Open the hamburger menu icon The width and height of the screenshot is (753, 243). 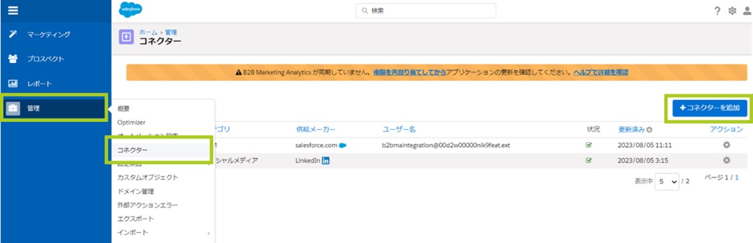13,11
